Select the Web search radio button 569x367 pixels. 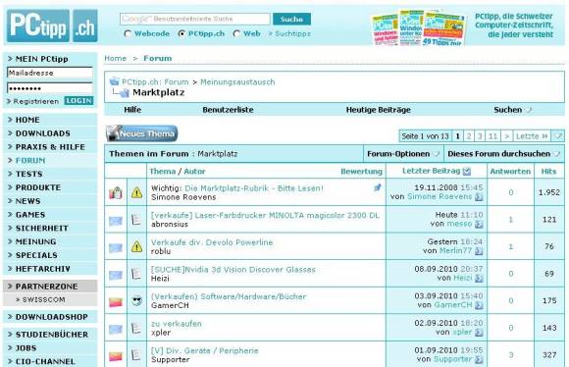tap(236, 33)
